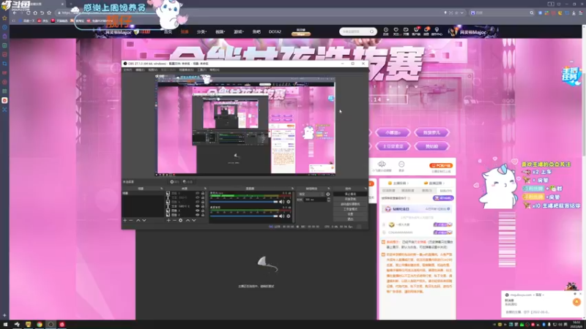Add a new scene with the plus icon in OBS Scenes panel

point(125,221)
